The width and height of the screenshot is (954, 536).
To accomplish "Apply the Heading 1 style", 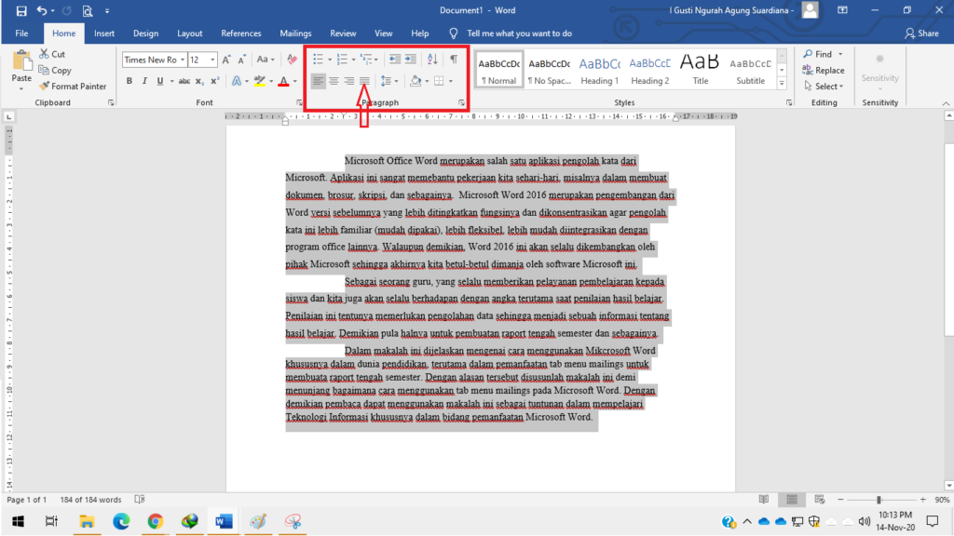I will coord(599,71).
